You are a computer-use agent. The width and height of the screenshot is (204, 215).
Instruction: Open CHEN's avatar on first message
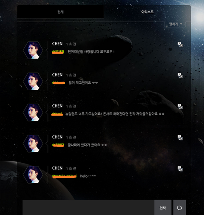33,50
